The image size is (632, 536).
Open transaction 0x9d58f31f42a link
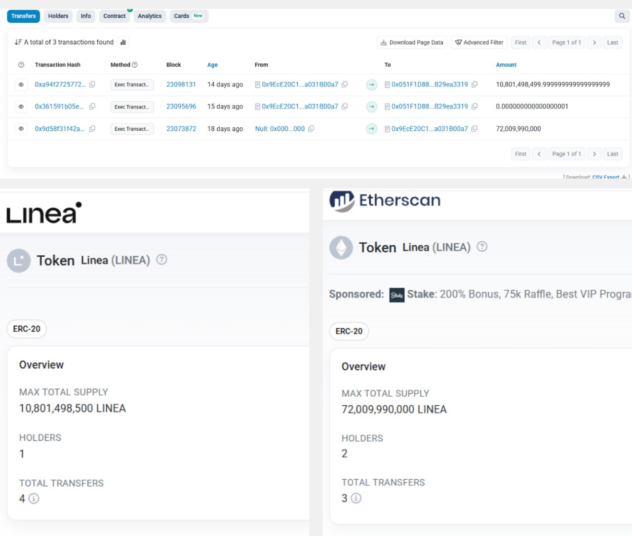(60, 128)
